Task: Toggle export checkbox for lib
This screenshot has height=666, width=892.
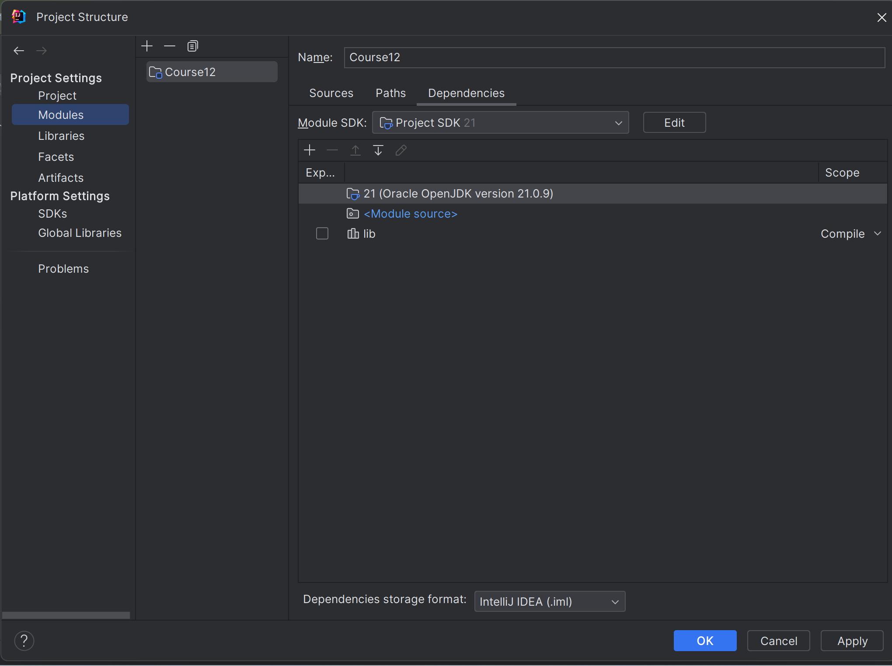Action: point(322,234)
